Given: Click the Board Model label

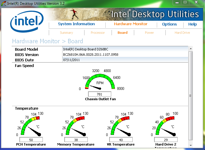Looking at the screenshot, I should point(26,49).
